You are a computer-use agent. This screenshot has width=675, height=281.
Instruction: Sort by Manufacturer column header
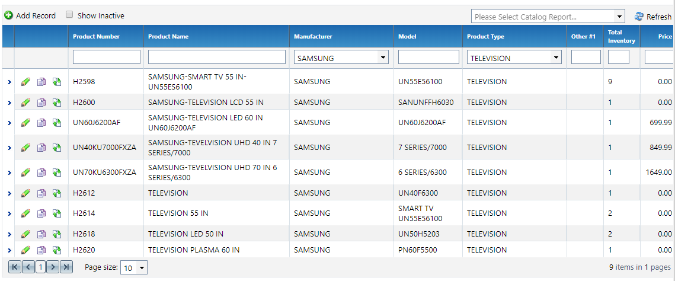tap(313, 37)
